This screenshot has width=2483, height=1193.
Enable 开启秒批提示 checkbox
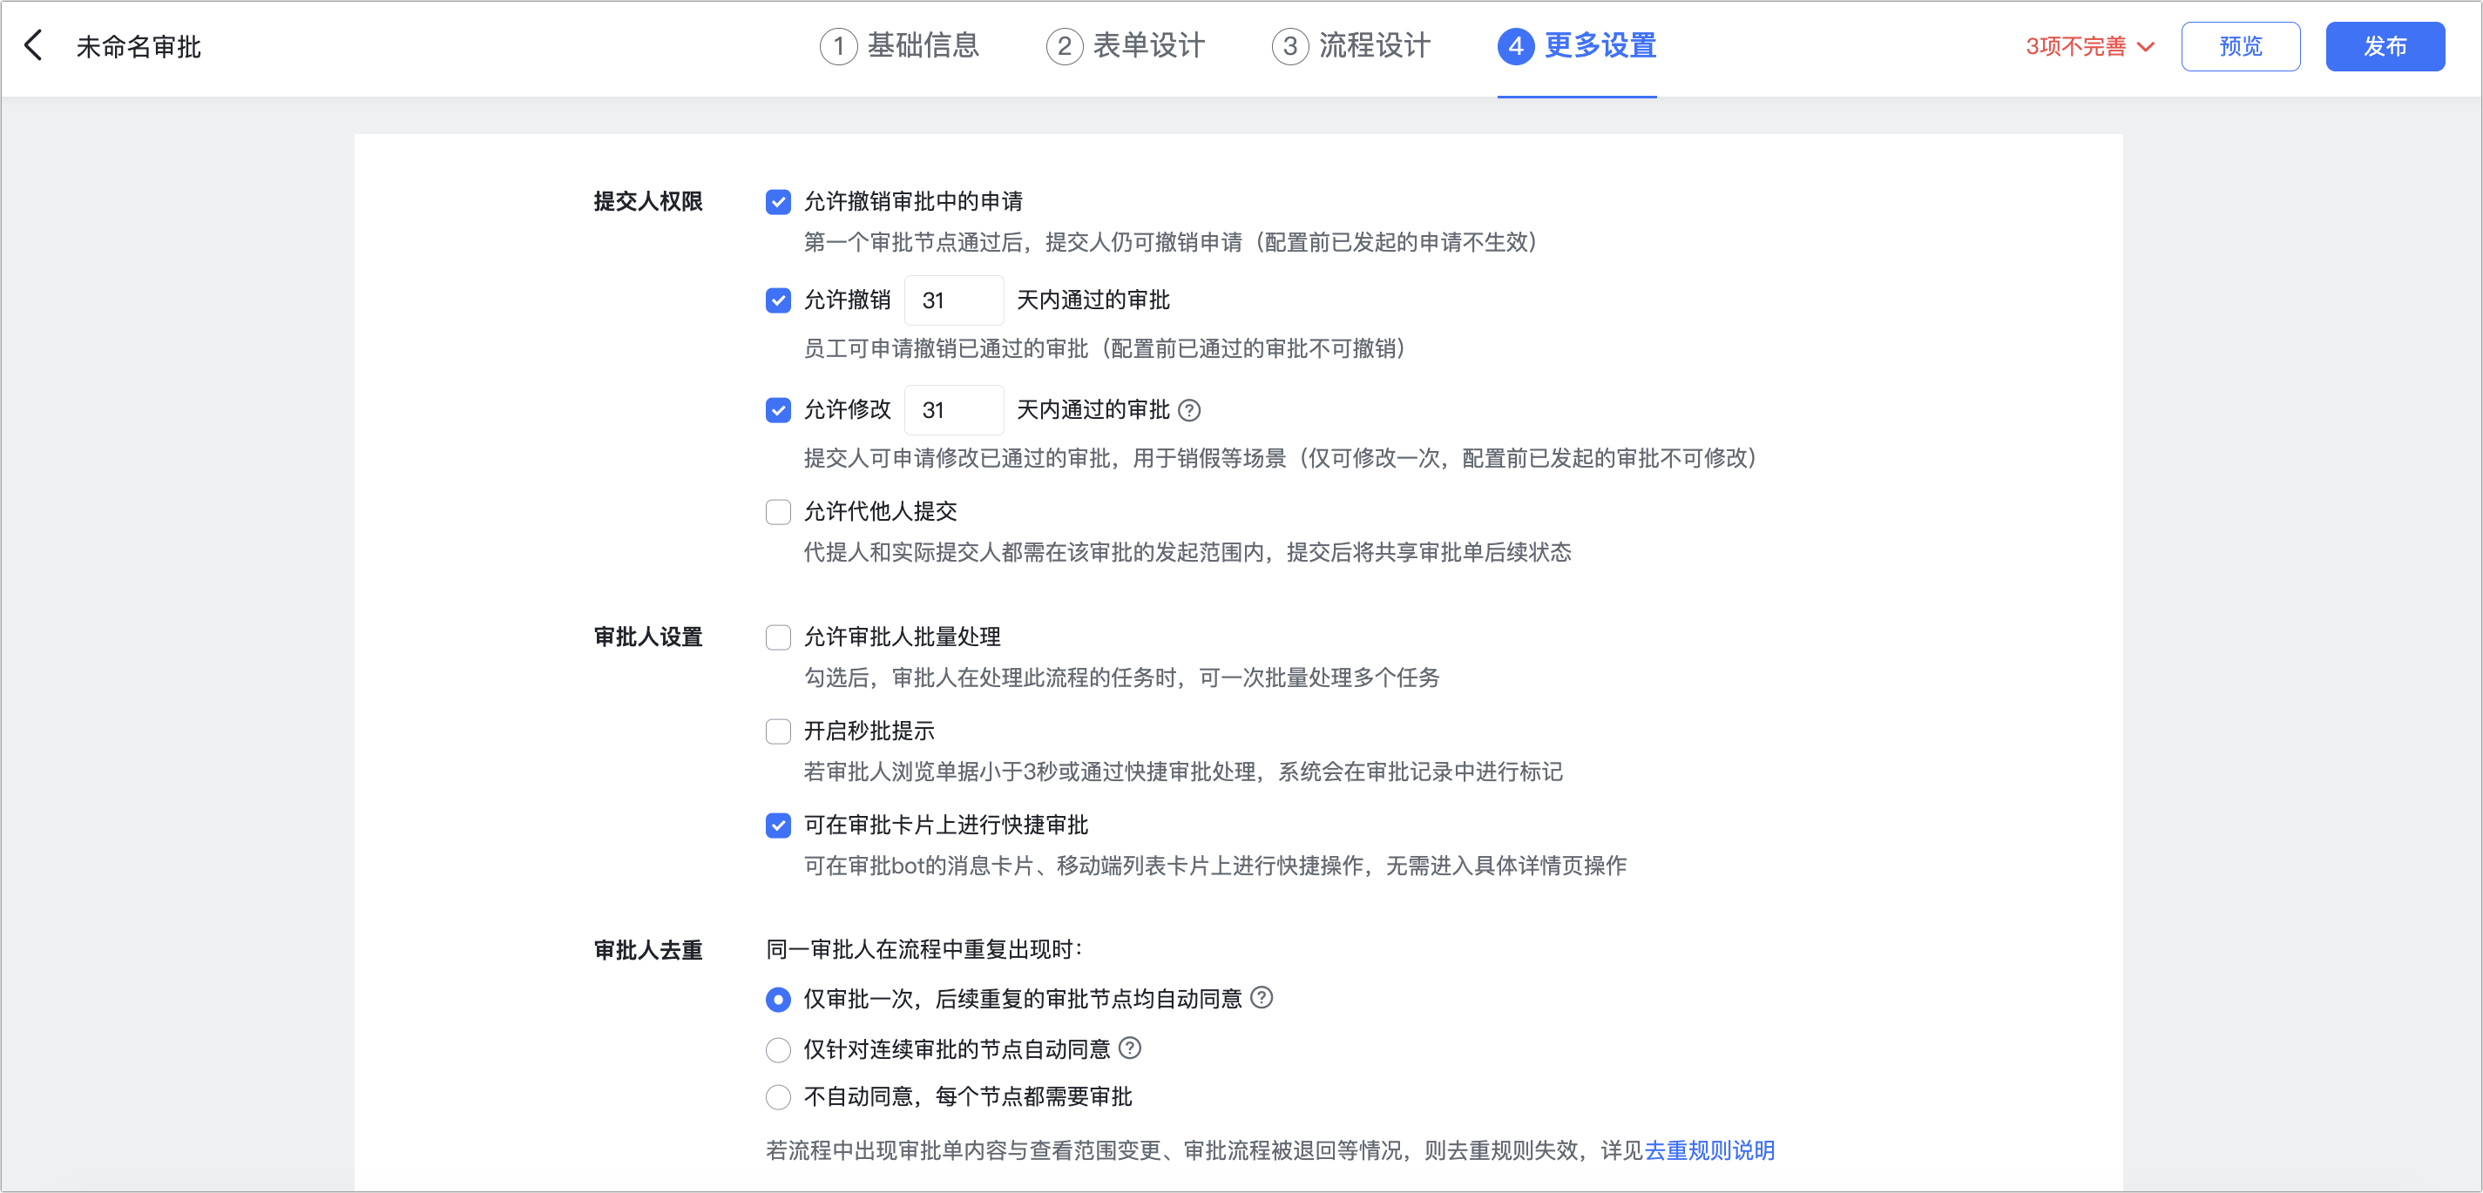[778, 731]
